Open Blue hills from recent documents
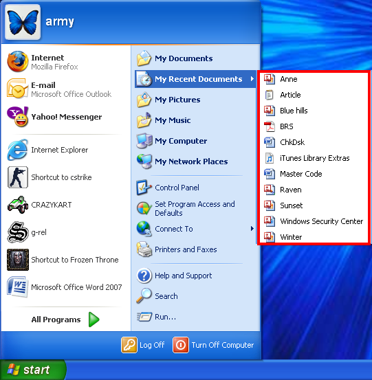 click(314, 111)
